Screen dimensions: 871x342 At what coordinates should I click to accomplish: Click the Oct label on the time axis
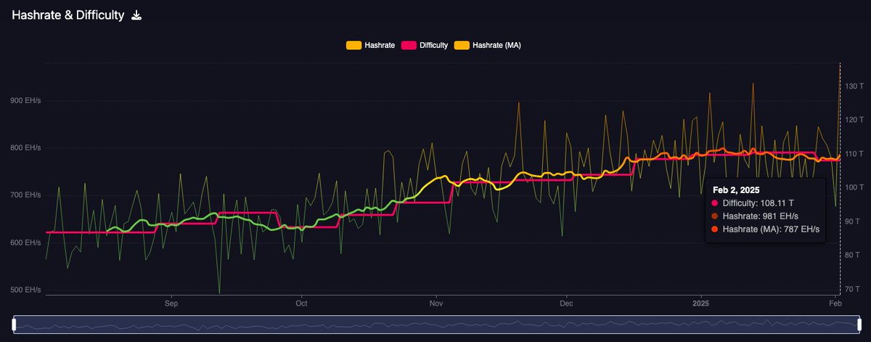300,302
